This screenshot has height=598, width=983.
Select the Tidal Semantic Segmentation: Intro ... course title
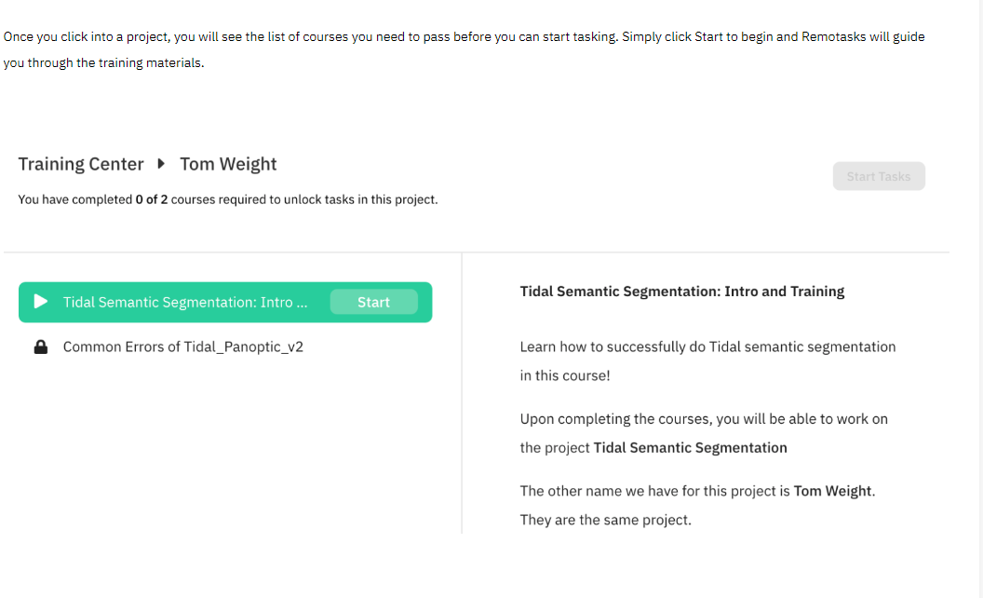click(x=185, y=303)
